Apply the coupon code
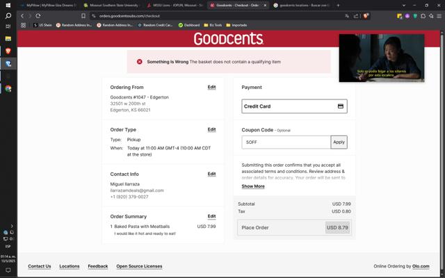Screen dimensions: 445x278 pos(339,142)
